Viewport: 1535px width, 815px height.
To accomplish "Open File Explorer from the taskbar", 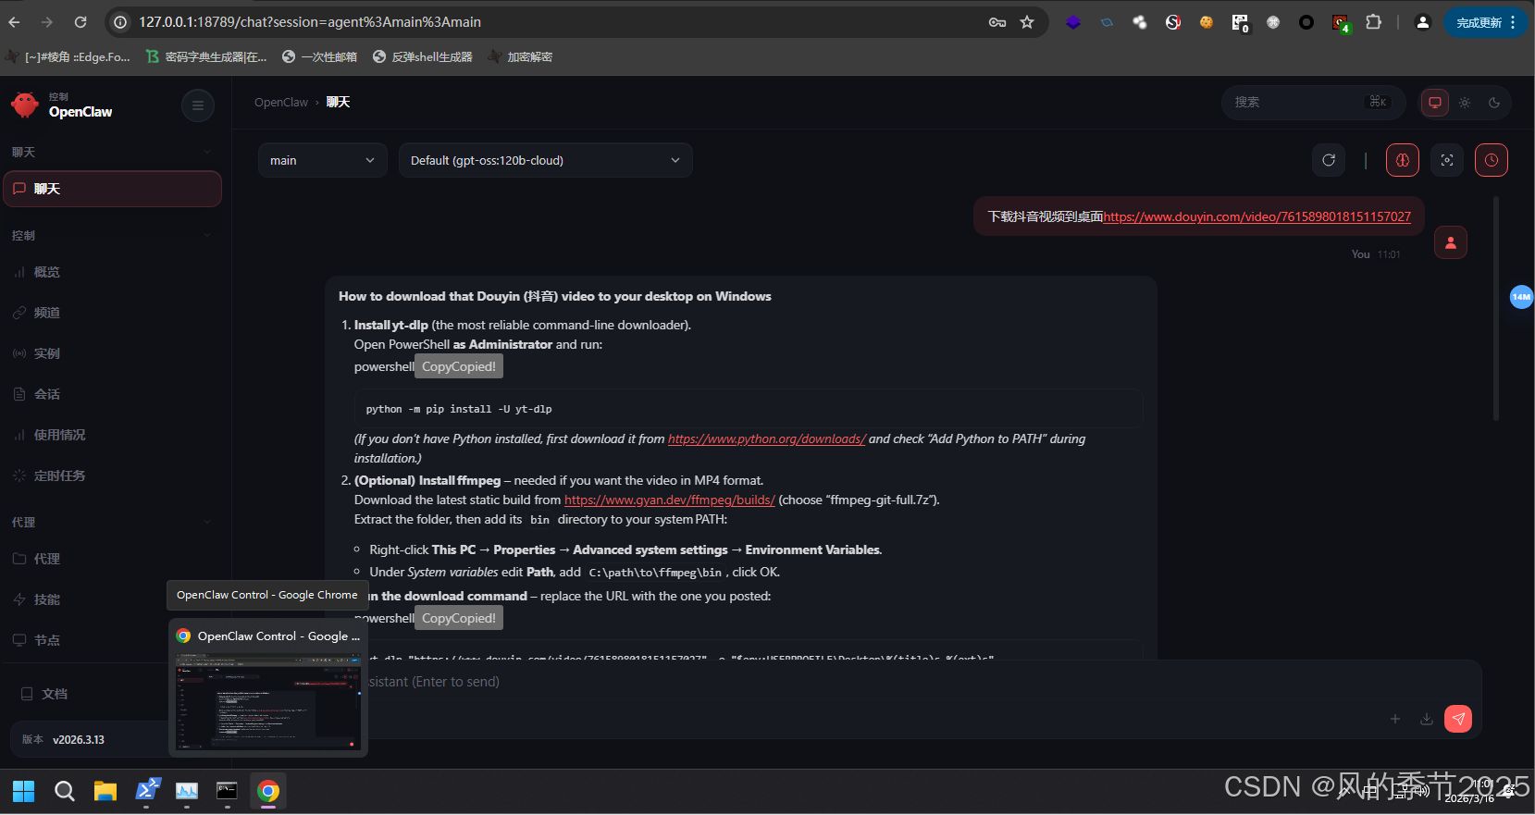I will point(105,791).
